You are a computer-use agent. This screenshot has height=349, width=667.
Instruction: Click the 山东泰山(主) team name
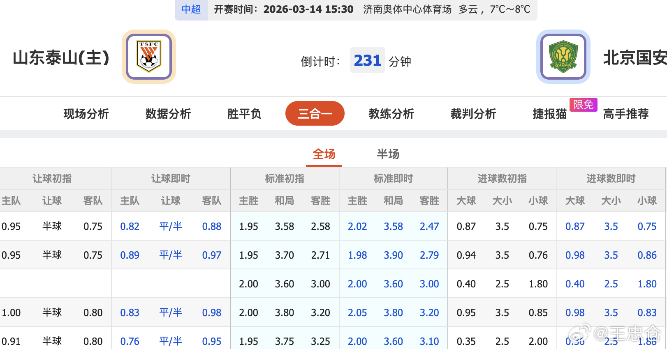pos(61,57)
